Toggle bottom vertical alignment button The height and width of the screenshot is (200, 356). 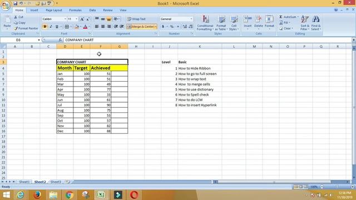coord(109,19)
